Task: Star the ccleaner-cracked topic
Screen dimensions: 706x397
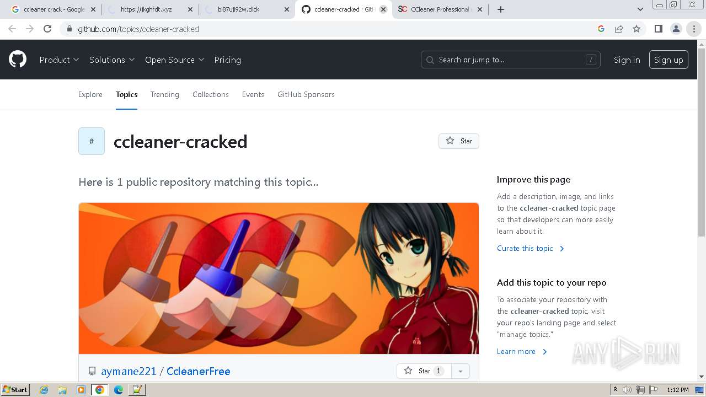Action: pyautogui.click(x=459, y=141)
